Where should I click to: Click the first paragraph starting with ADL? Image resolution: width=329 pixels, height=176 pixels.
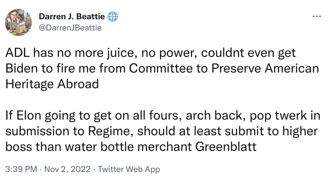click(162, 69)
